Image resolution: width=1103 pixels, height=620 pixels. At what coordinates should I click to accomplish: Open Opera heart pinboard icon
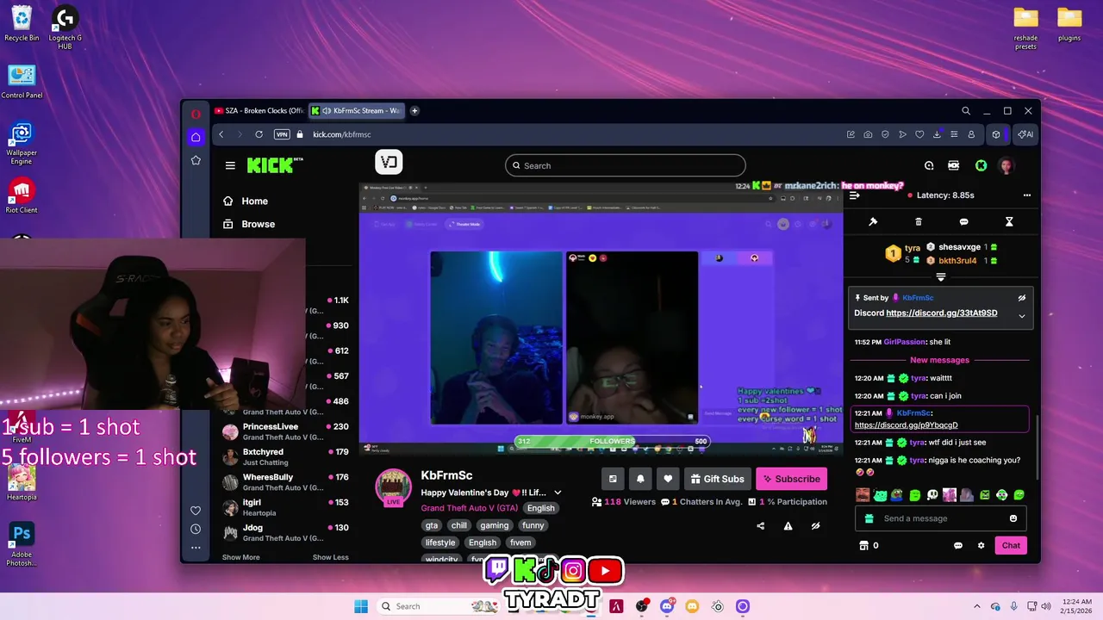tap(919, 134)
